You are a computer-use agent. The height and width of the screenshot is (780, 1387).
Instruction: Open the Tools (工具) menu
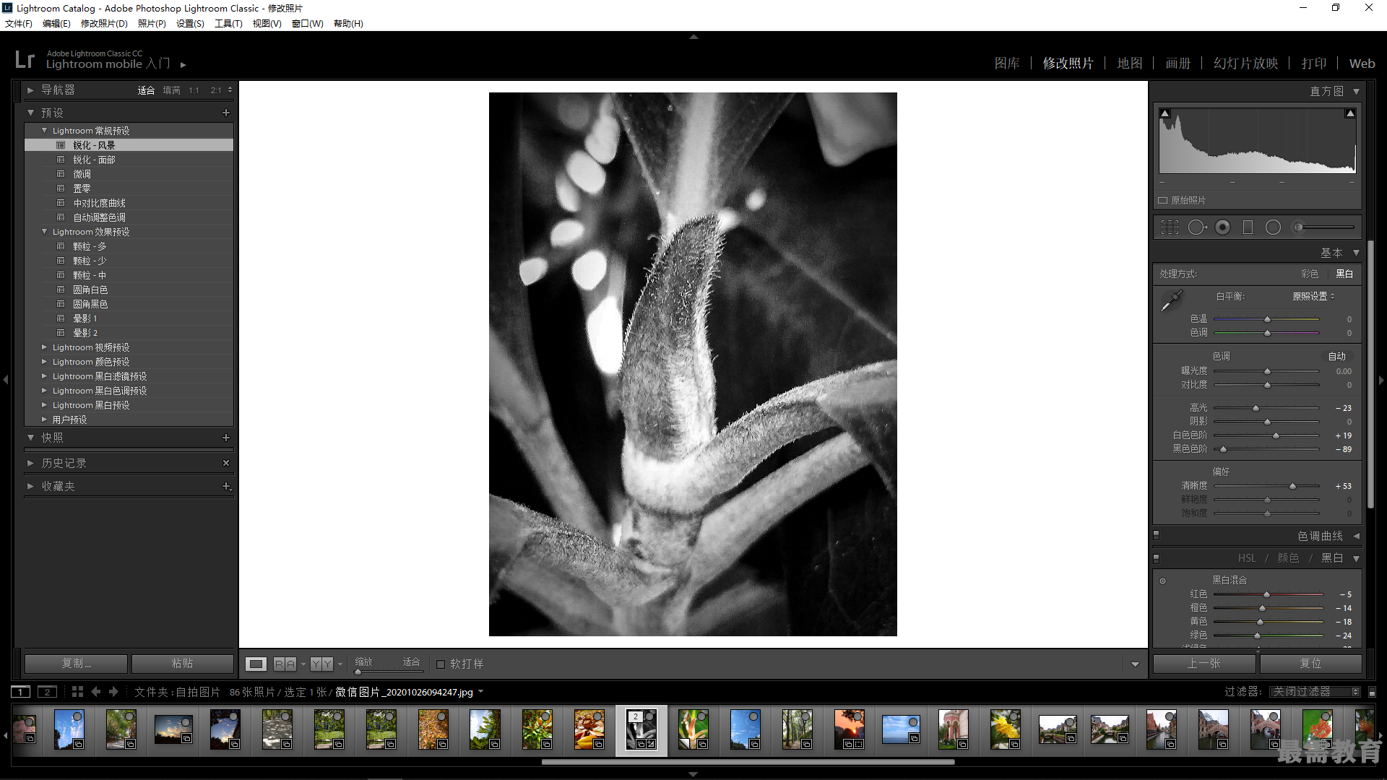(x=228, y=24)
